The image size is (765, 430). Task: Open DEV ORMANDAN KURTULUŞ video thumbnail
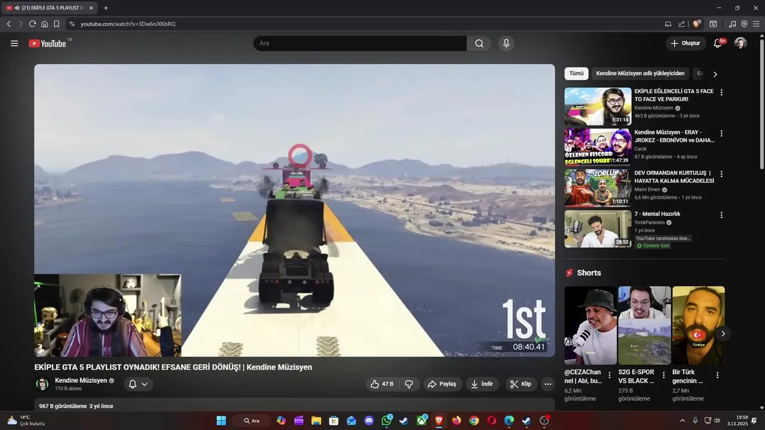598,188
